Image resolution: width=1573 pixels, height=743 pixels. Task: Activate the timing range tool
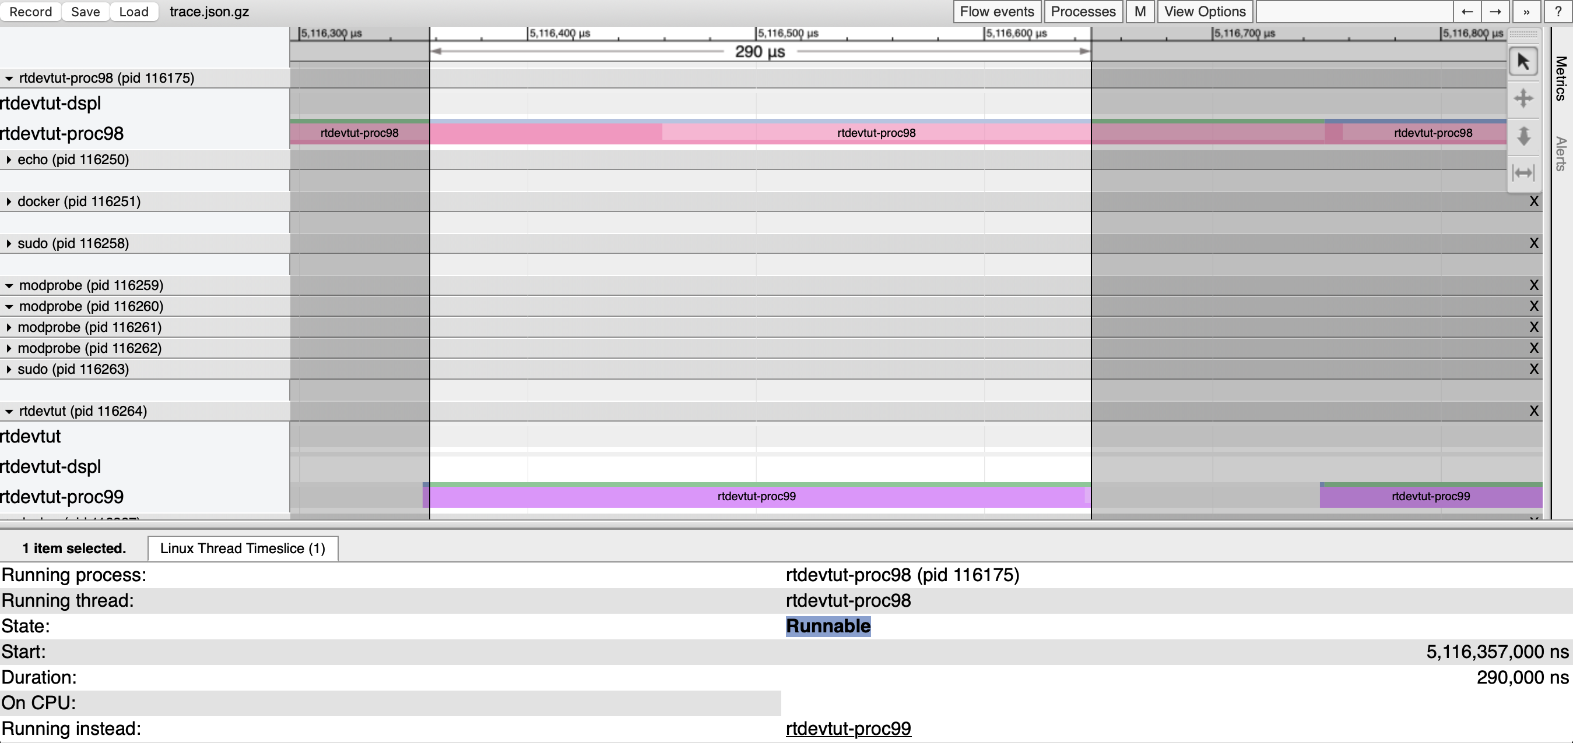tap(1523, 174)
